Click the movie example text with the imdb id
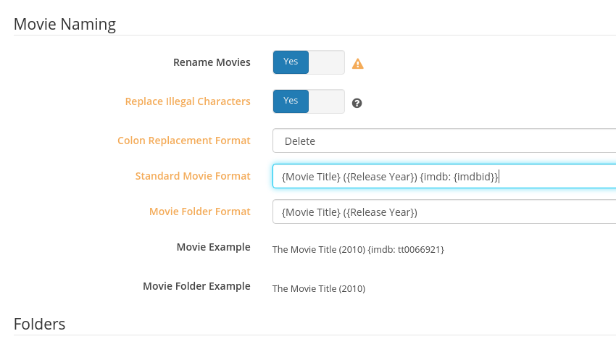 tap(358, 249)
